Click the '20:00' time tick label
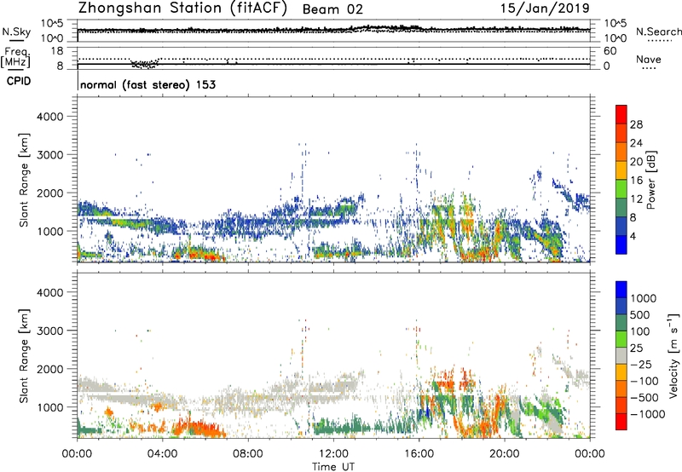682x472 pixels. pyautogui.click(x=504, y=454)
